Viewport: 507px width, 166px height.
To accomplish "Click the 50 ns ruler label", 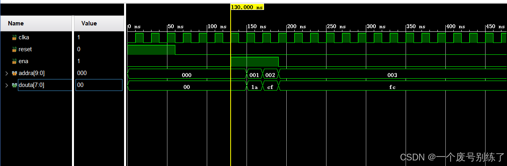I will [176, 27].
